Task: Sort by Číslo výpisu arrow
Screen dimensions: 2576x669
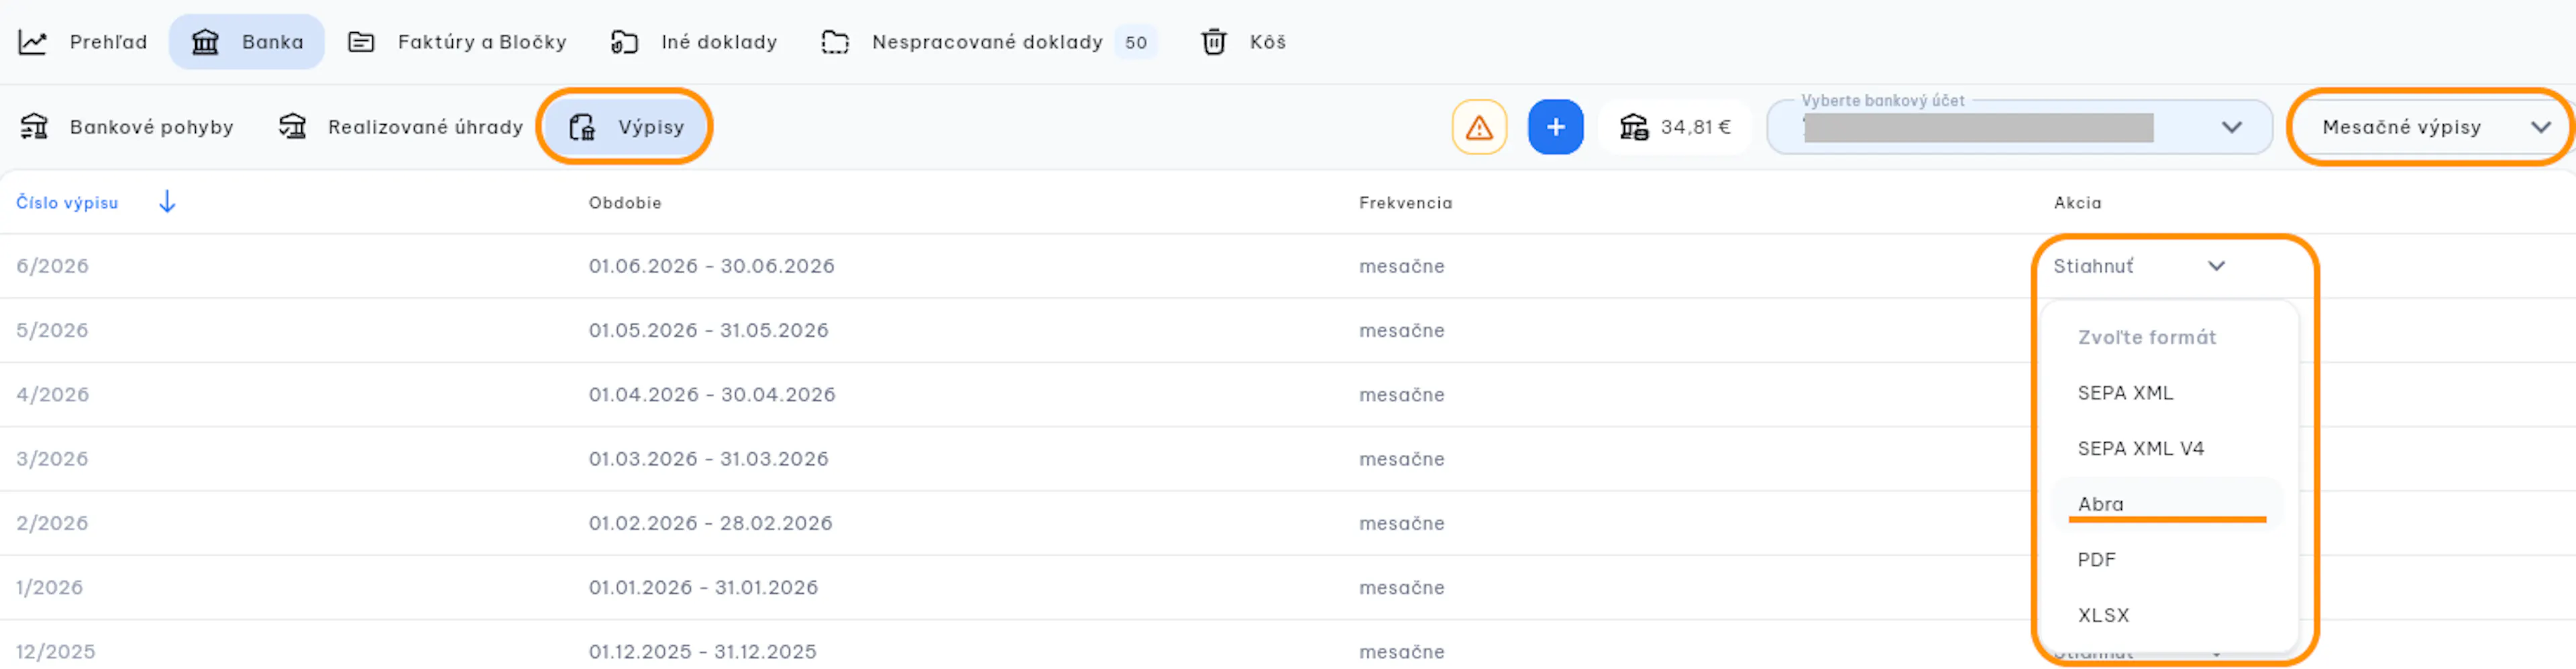Action: 167,202
